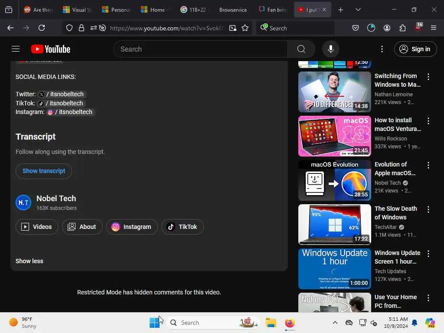Switch to the Persona tab
This screenshot has width=444, height=333.
tap(116, 10)
